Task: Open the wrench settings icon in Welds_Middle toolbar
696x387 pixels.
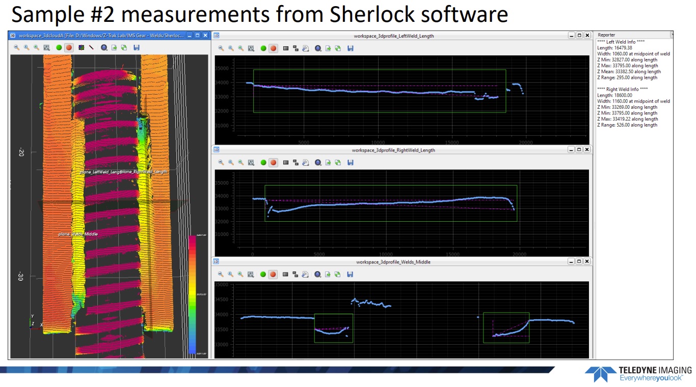Action: [x=305, y=275]
